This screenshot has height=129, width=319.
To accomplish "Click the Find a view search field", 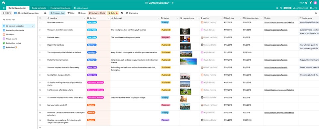I will [19, 20].
